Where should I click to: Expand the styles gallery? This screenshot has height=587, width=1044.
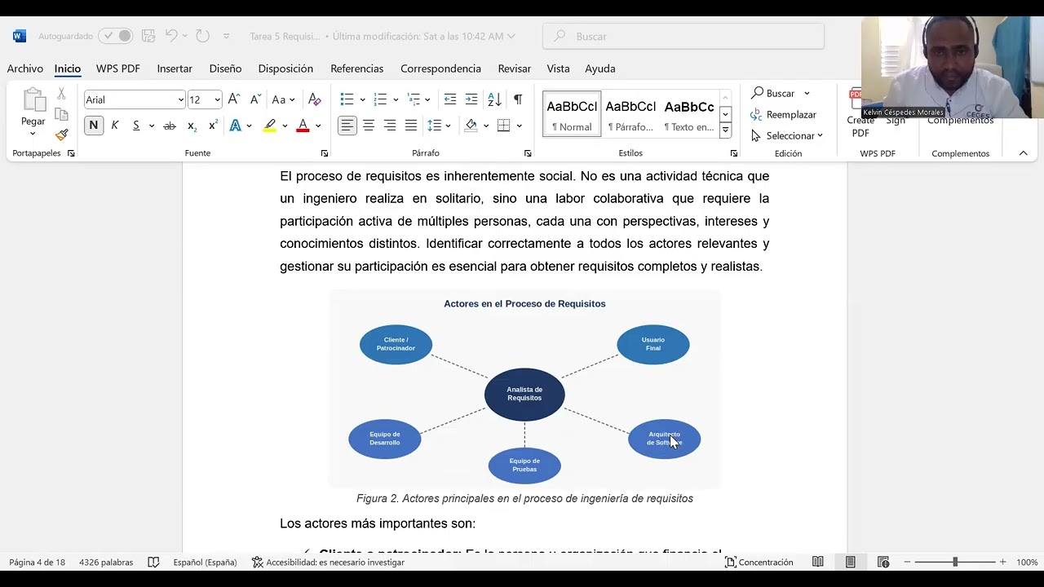click(725, 130)
